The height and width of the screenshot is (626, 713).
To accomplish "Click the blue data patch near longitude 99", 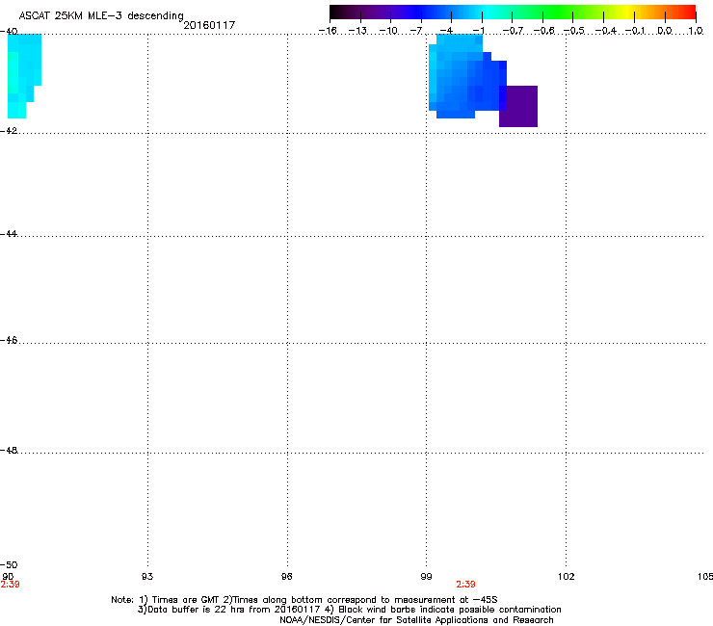I will click(x=467, y=76).
